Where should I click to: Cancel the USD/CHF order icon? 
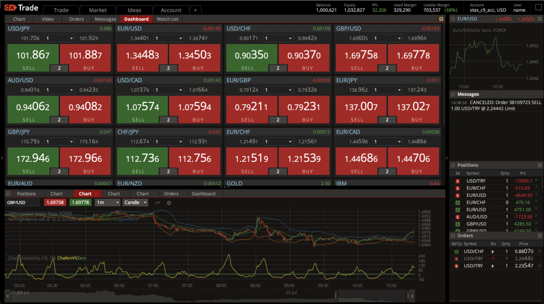pyautogui.click(x=539, y=251)
